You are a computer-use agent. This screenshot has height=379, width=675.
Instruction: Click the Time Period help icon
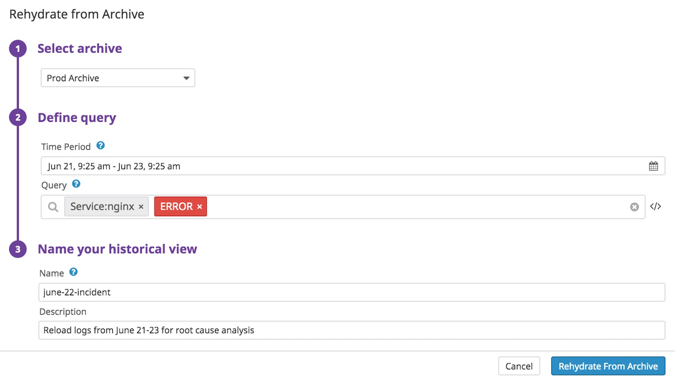click(x=101, y=146)
